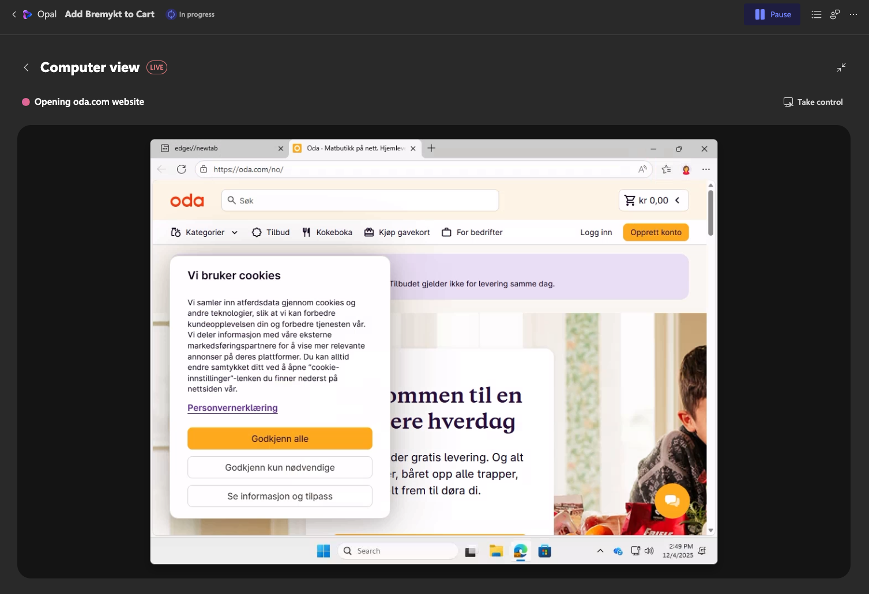
Task: Open the shopping cart showing kr 0,00
Action: (x=646, y=200)
